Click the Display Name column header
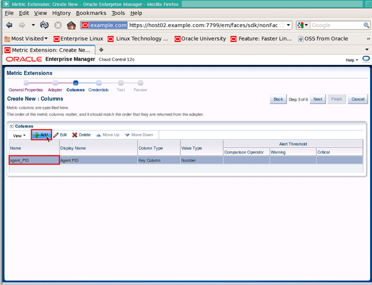This screenshot has height=285, width=372. coord(98,148)
